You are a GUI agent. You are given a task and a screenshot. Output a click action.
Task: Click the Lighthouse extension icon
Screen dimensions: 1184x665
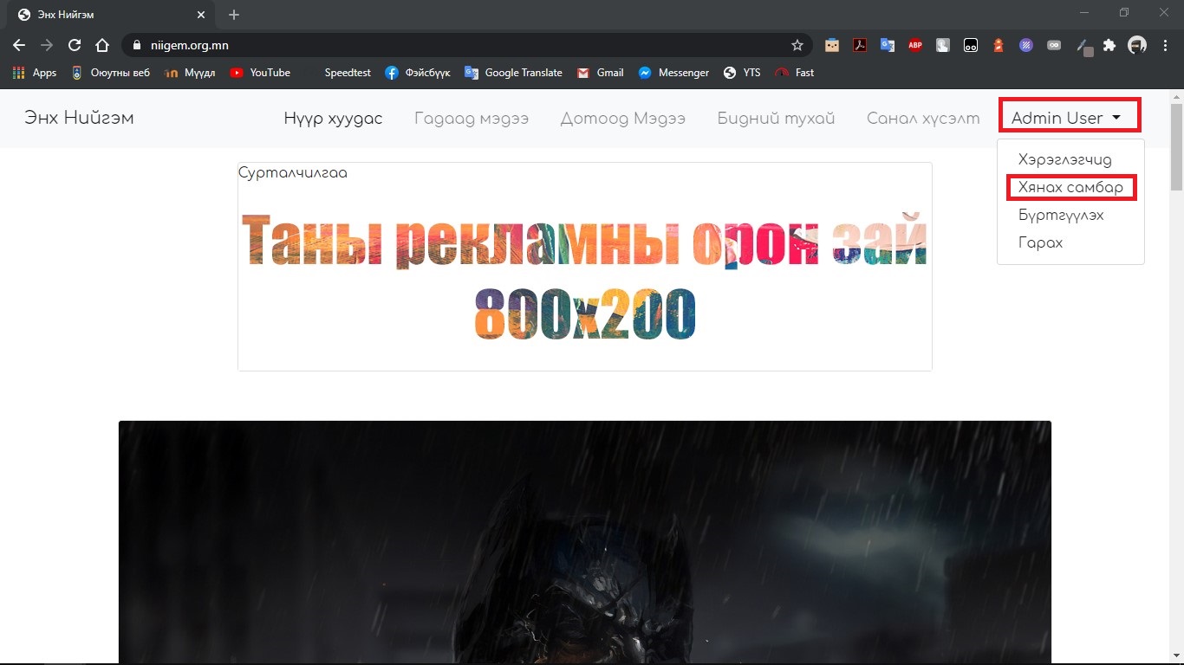coord(999,46)
